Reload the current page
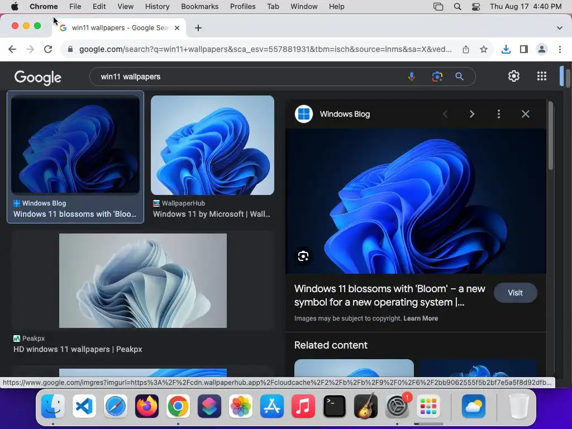Screen dimensions: 572x429 48,49
